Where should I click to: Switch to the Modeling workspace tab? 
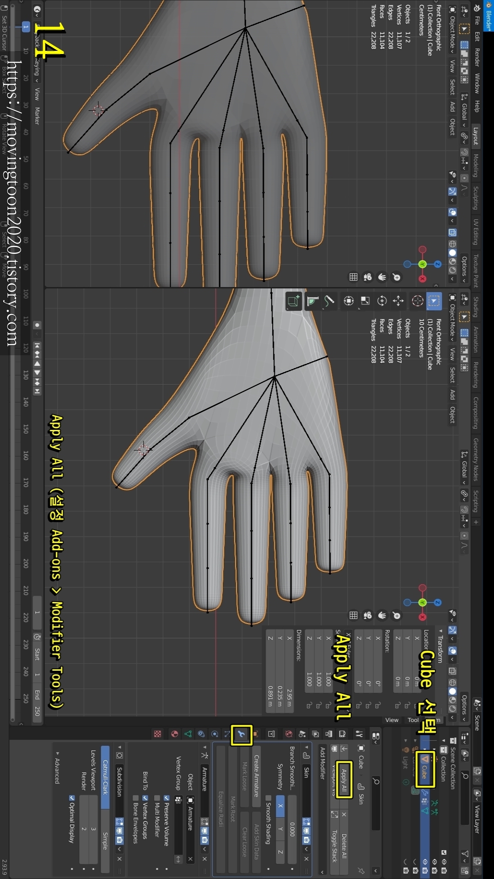click(x=476, y=165)
